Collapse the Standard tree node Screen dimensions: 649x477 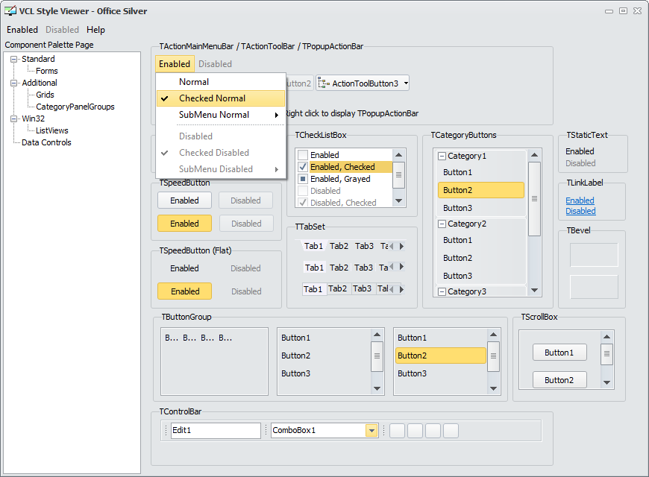pyautogui.click(x=13, y=59)
